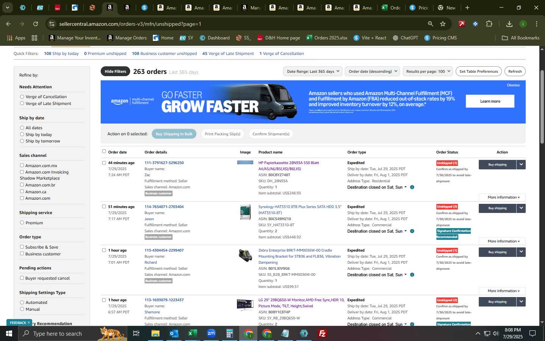Close the FEEDBACK tab with its X
Screen dimensions: 545x341
coord(28,322)
